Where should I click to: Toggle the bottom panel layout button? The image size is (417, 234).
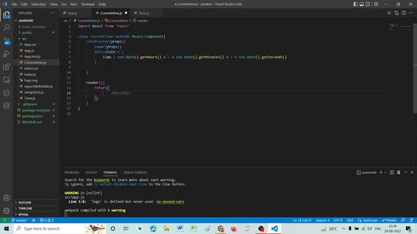(x=362, y=4)
